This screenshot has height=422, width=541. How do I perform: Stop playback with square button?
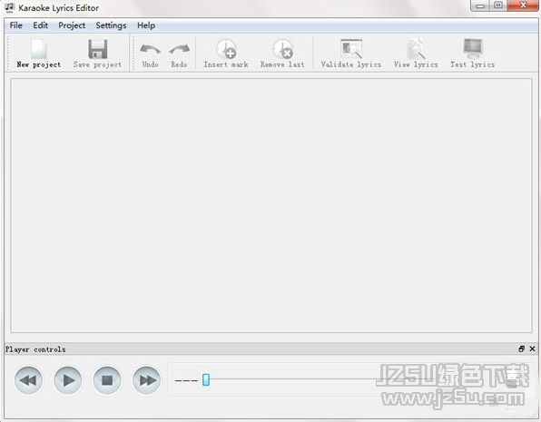tap(107, 380)
